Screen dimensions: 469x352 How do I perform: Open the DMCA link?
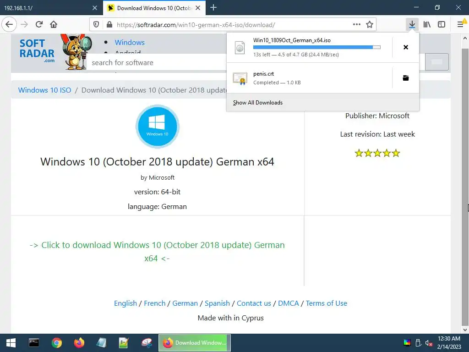pos(289,303)
